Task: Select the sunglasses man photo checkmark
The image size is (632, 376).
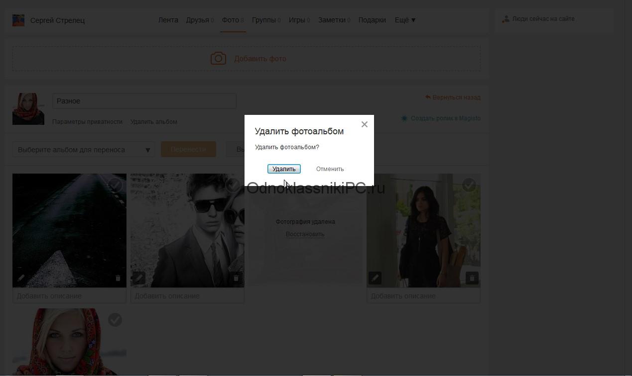Action: pyautogui.click(x=233, y=185)
